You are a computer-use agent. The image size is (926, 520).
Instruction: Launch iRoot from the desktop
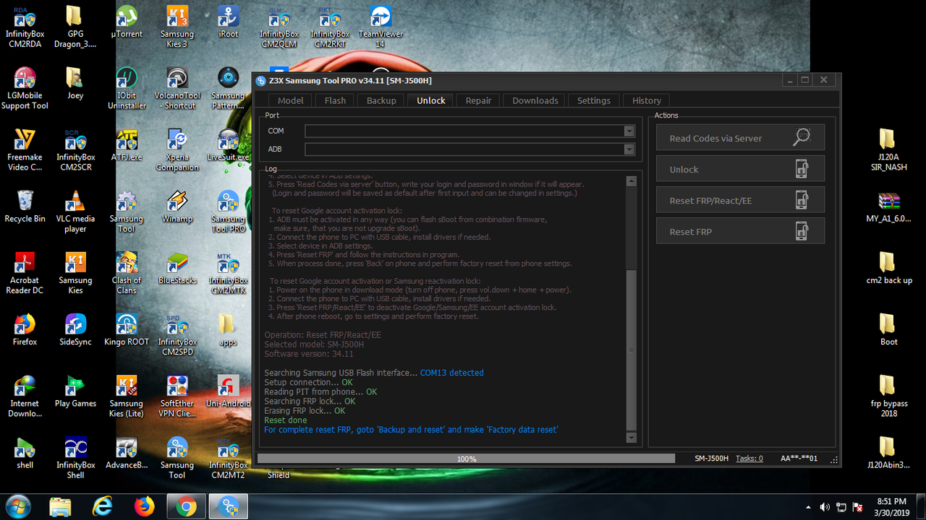tap(228, 22)
